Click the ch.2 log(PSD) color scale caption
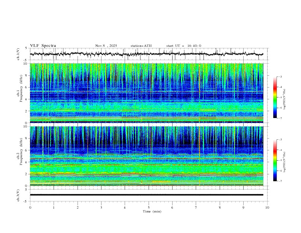301x233 pixels. (x=285, y=162)
